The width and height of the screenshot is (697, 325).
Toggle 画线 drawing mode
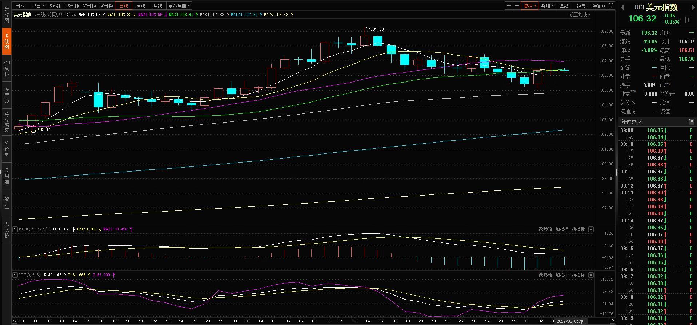pos(564,6)
